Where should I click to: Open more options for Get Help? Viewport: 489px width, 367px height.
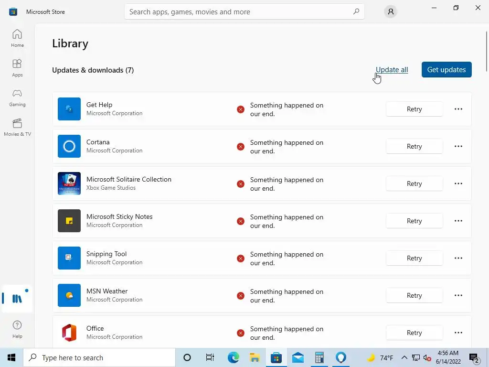[x=458, y=109]
